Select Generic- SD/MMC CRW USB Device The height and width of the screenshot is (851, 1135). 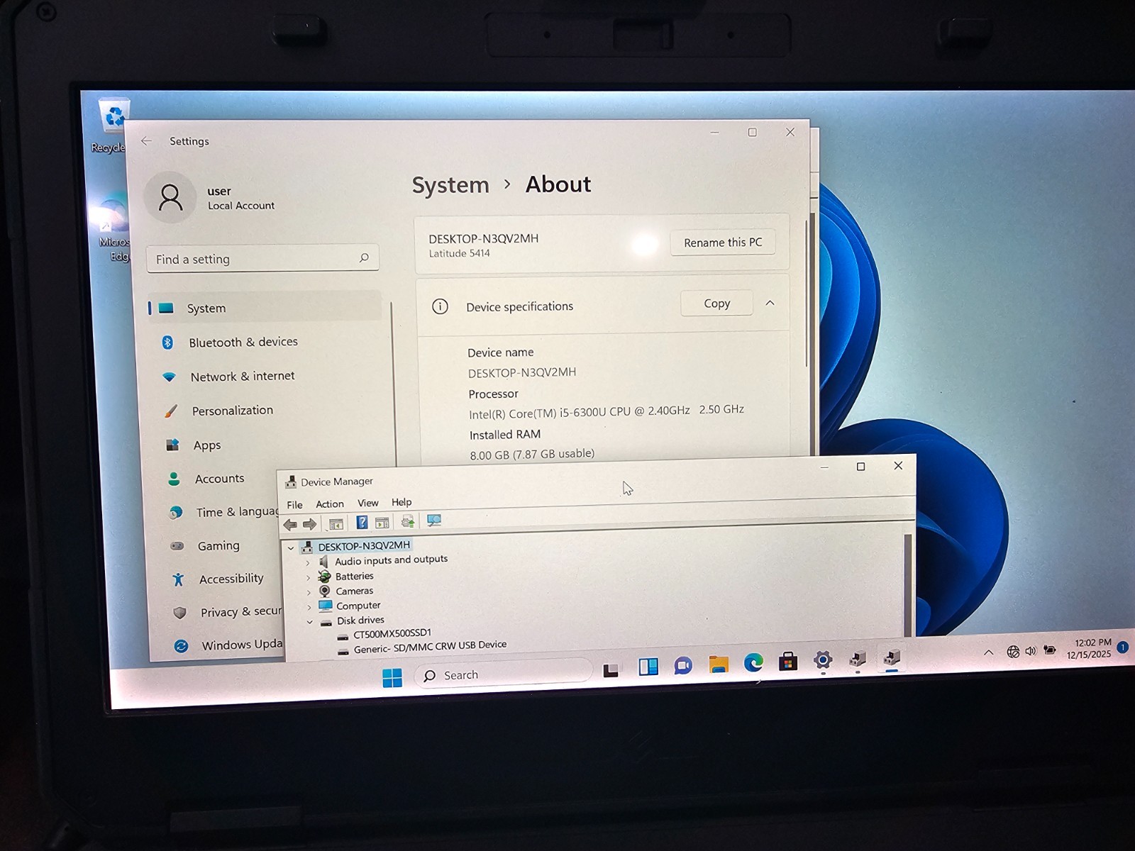tap(430, 647)
